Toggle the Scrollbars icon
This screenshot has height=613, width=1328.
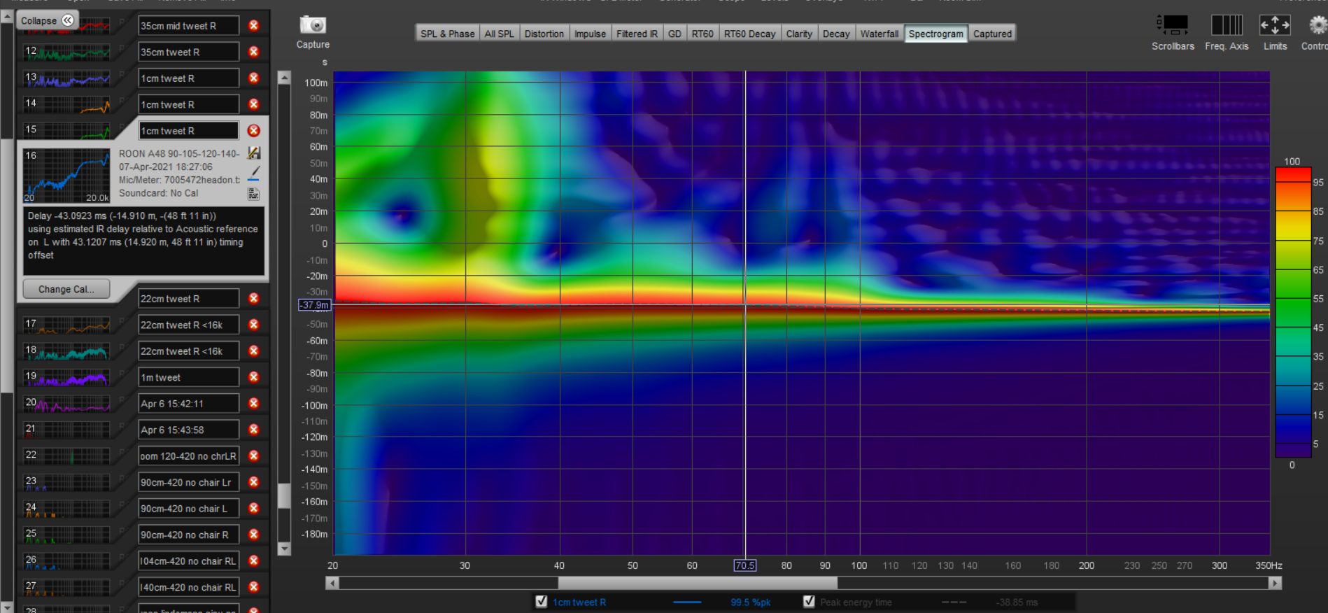[1173, 25]
